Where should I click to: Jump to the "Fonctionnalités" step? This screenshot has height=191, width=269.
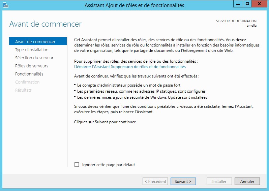(x=29, y=74)
